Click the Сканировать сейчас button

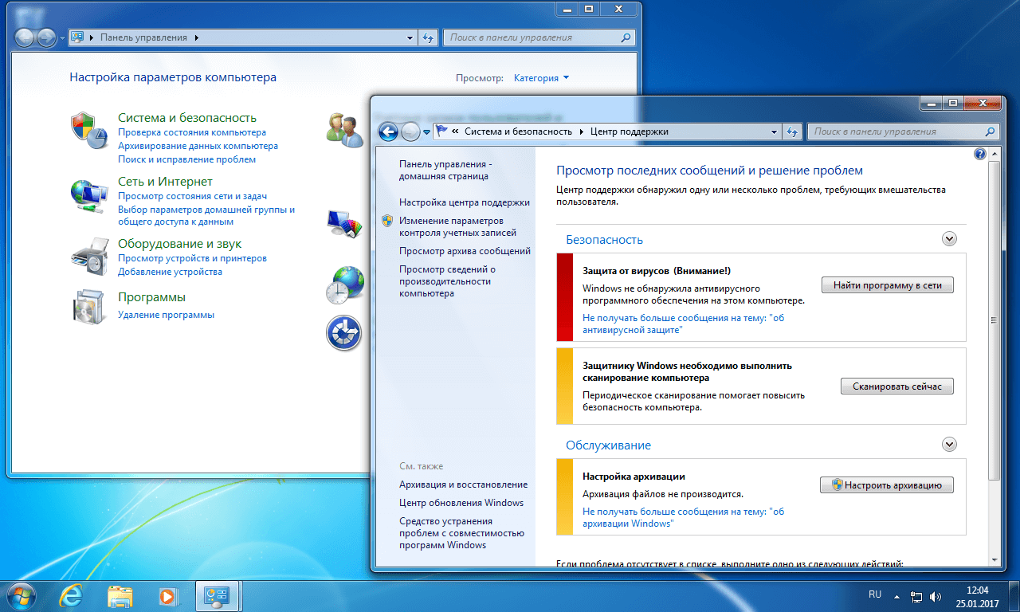click(x=897, y=386)
